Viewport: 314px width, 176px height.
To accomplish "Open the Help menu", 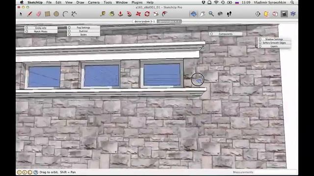I will [150, 2].
